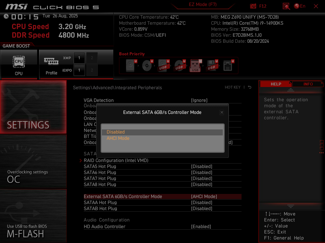Choose Disabled in the controller mode popup
The width and height of the screenshot is (325, 243).
pos(162,132)
